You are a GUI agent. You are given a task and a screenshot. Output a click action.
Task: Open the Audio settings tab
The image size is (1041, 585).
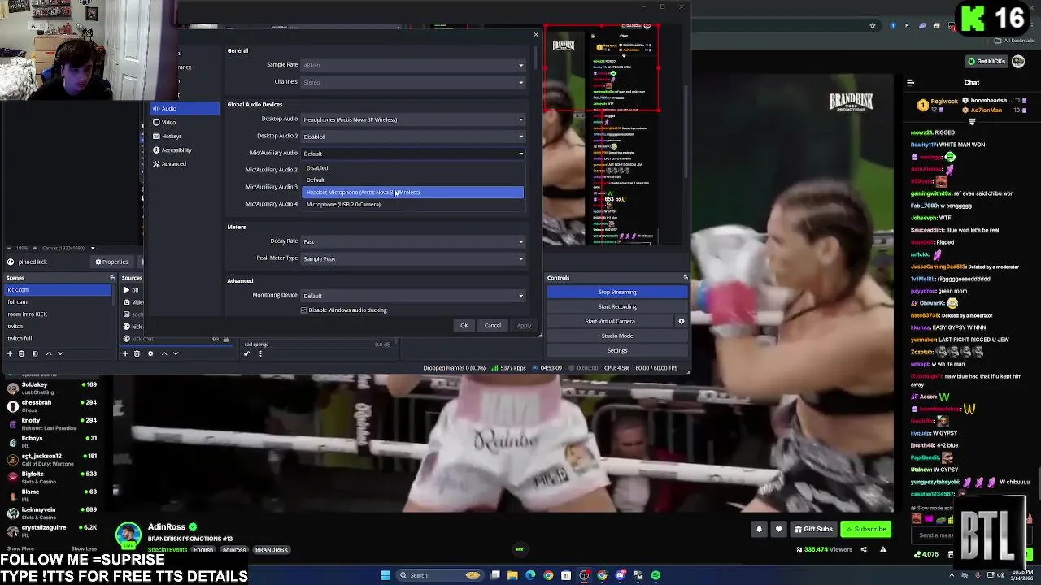(x=184, y=108)
